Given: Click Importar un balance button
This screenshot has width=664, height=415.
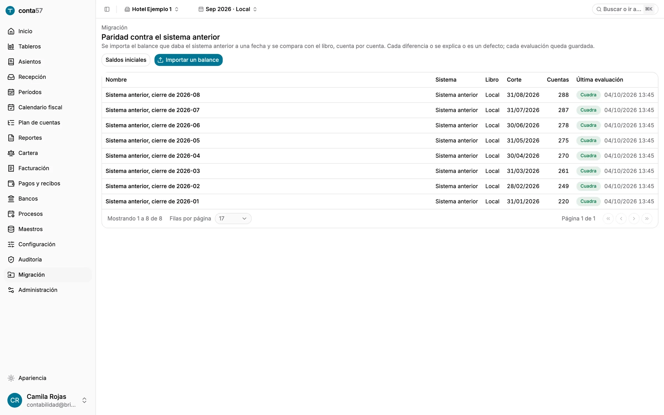Looking at the screenshot, I should 188,60.
